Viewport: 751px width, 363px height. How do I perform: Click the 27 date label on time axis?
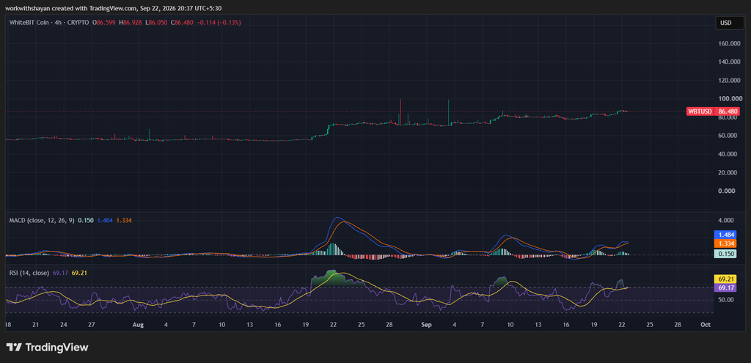(x=92, y=325)
